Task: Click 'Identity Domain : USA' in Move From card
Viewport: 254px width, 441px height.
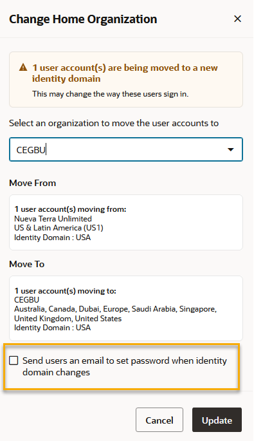Action: [52, 238]
